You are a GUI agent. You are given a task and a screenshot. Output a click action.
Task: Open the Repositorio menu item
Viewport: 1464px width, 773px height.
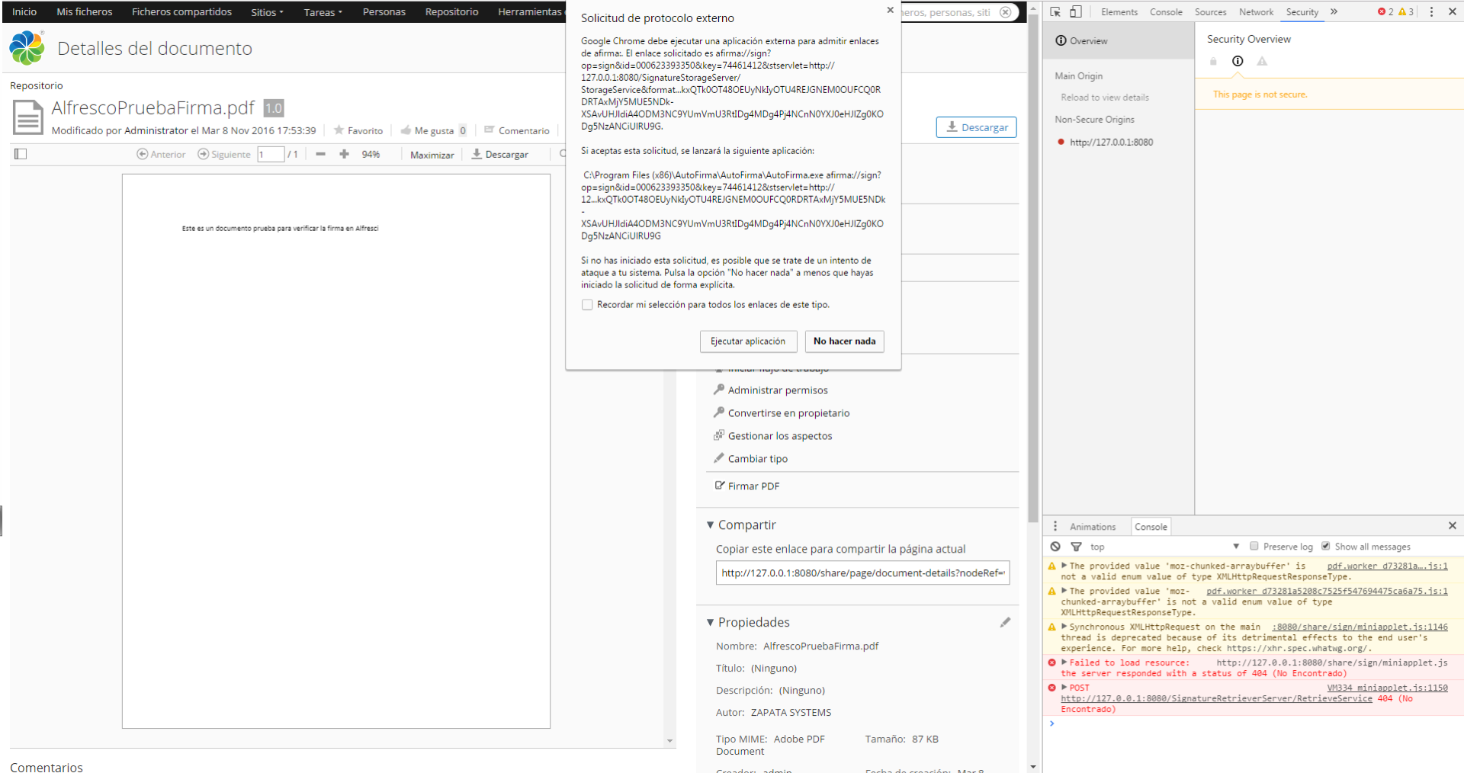[x=451, y=12]
